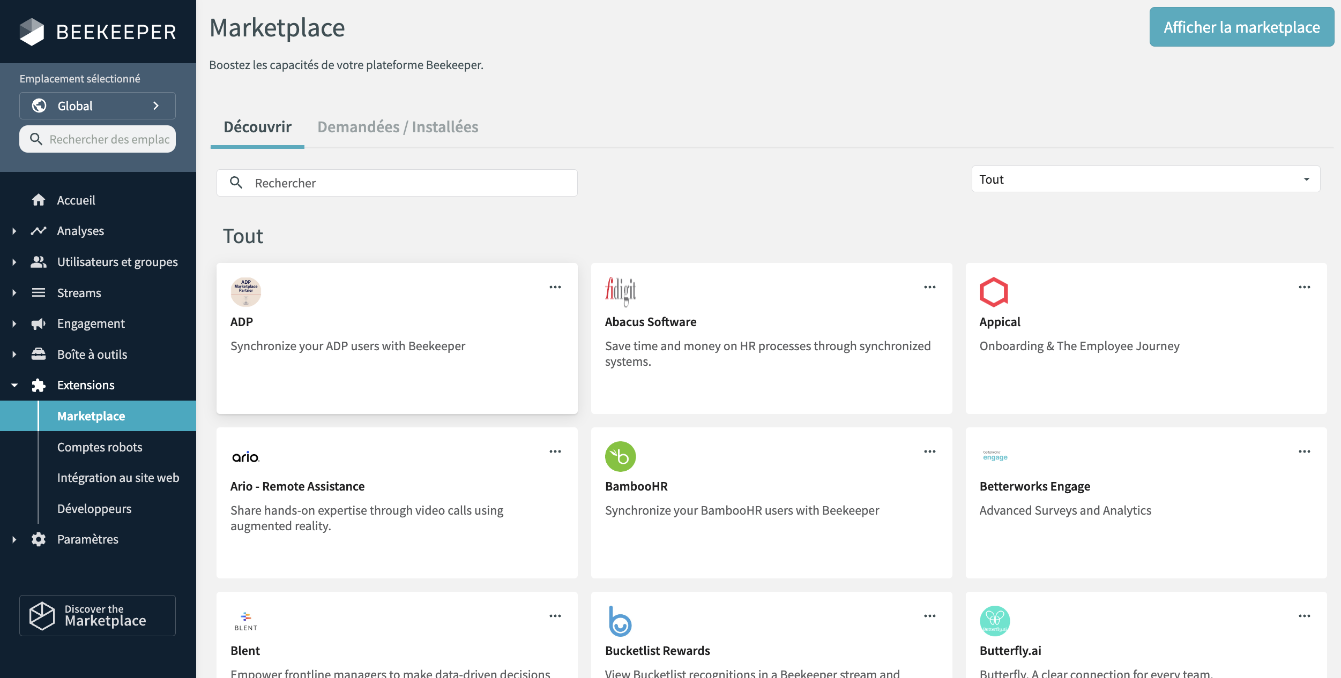Switch to the Découvrir tab

257,127
